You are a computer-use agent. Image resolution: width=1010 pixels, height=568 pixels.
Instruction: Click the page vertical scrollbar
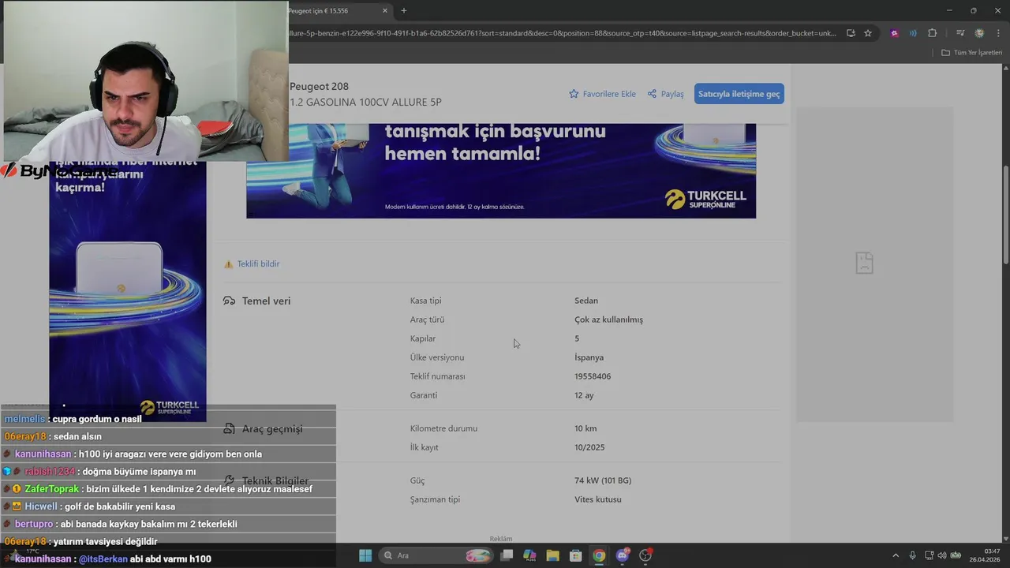[x=1005, y=215]
